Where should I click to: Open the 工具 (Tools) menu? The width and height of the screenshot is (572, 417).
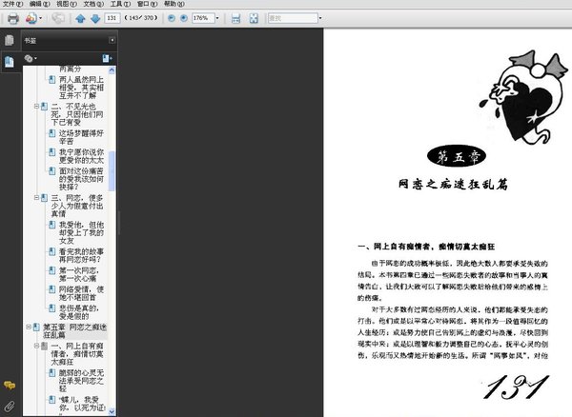coord(120,4)
